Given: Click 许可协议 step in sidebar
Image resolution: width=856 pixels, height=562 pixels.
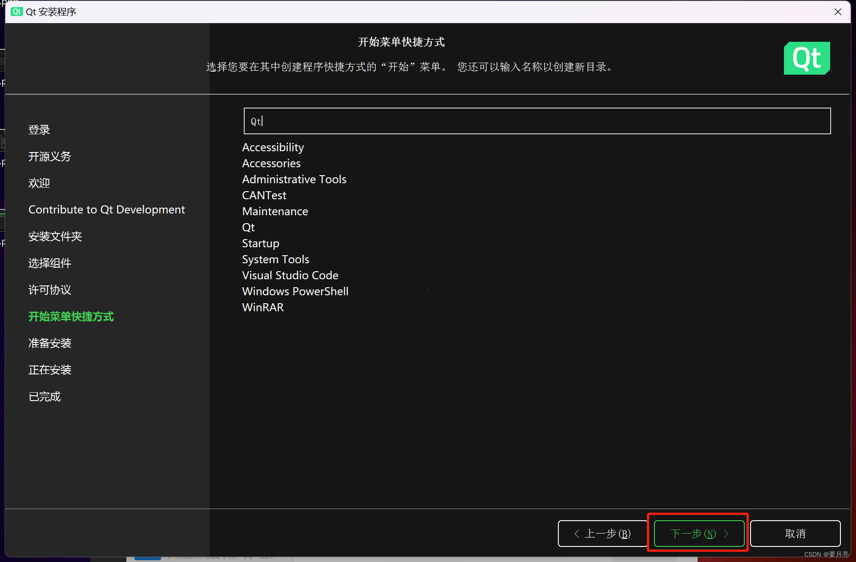Looking at the screenshot, I should (x=50, y=290).
